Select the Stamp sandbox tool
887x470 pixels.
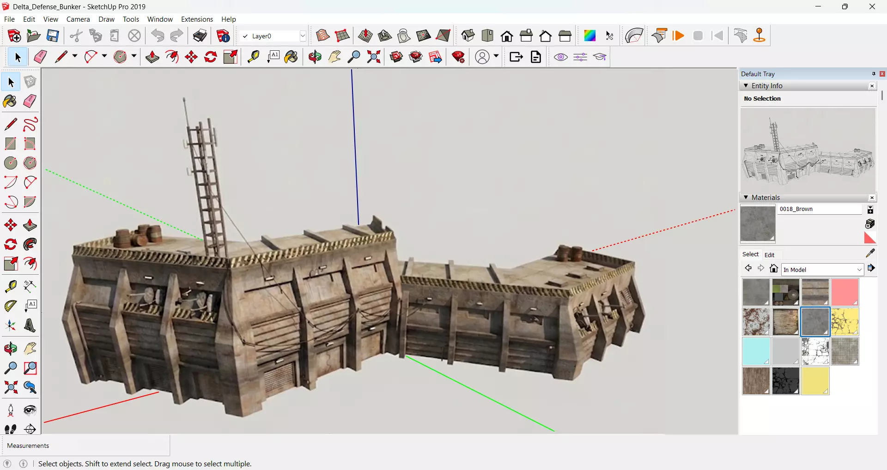385,36
